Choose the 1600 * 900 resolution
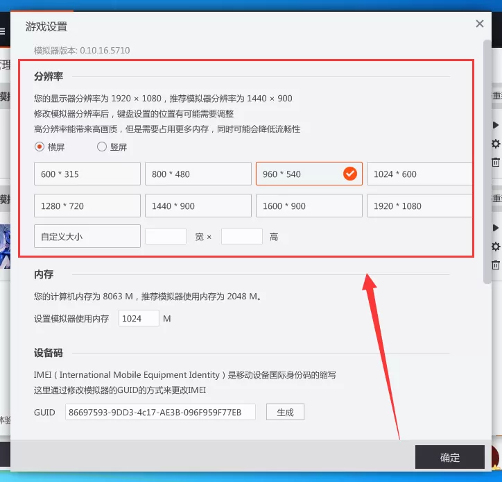This screenshot has width=502, height=482. pyautogui.click(x=309, y=206)
